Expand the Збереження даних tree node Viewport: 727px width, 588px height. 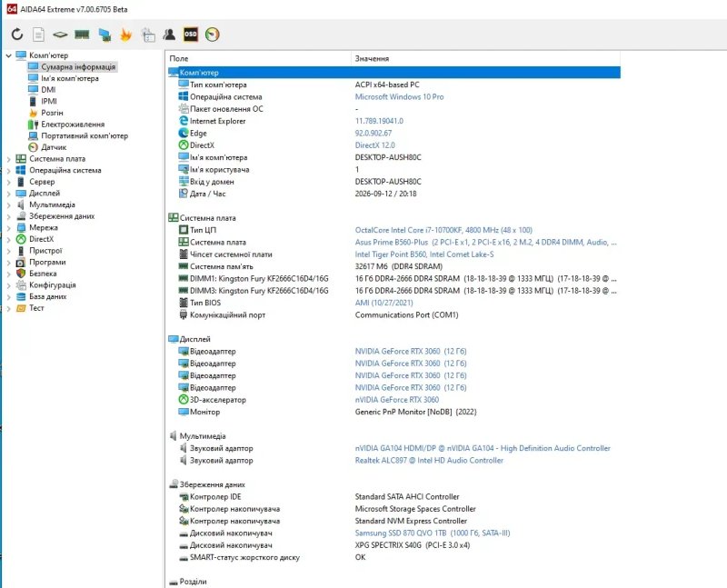point(8,216)
